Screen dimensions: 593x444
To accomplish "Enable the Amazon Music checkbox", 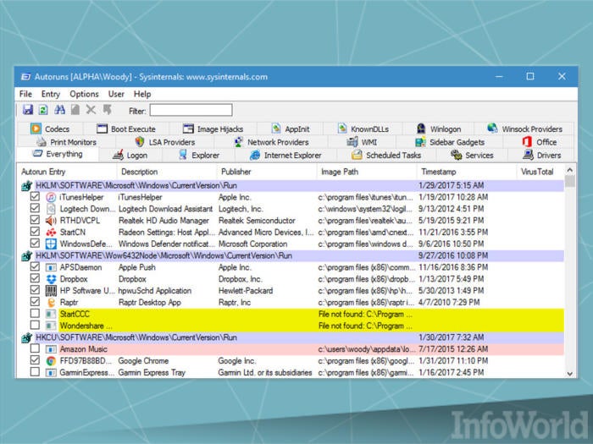I will pos(35,348).
